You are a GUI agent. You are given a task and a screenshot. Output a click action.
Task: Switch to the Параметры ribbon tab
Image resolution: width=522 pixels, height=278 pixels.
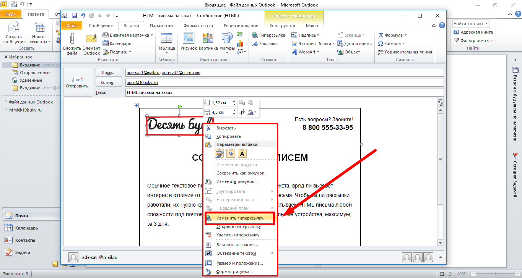[x=161, y=26]
